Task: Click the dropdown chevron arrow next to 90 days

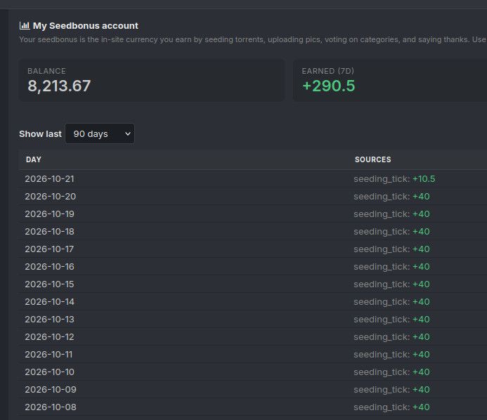Action: (128, 133)
